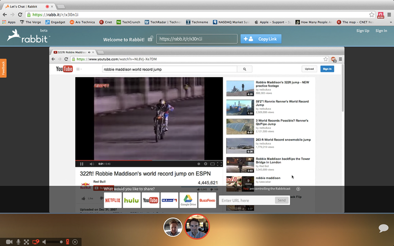Open 263 ft World Record snowmobile jump
This screenshot has width=394, height=246.
tap(283, 140)
